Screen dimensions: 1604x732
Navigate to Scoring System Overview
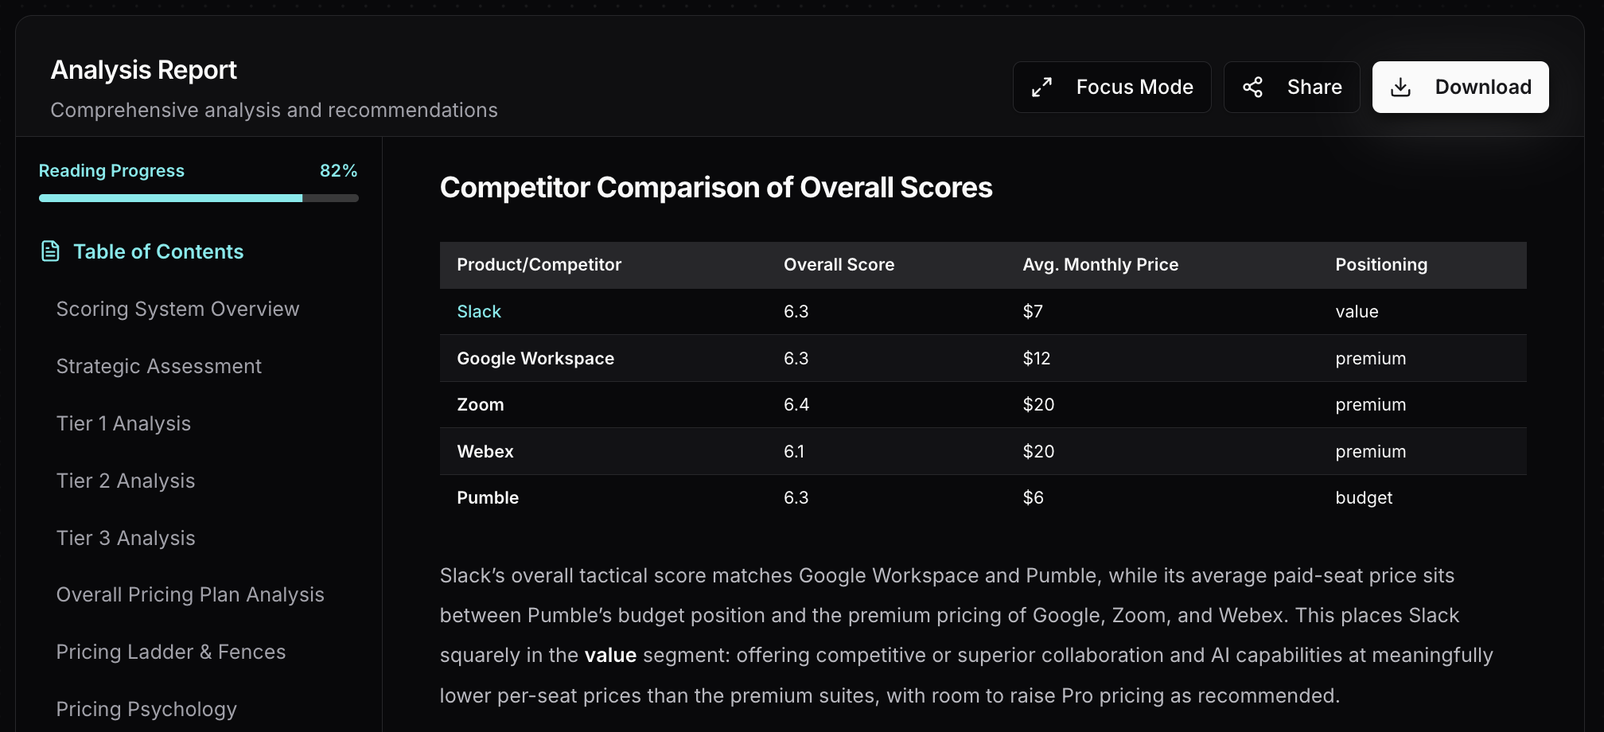point(177,309)
